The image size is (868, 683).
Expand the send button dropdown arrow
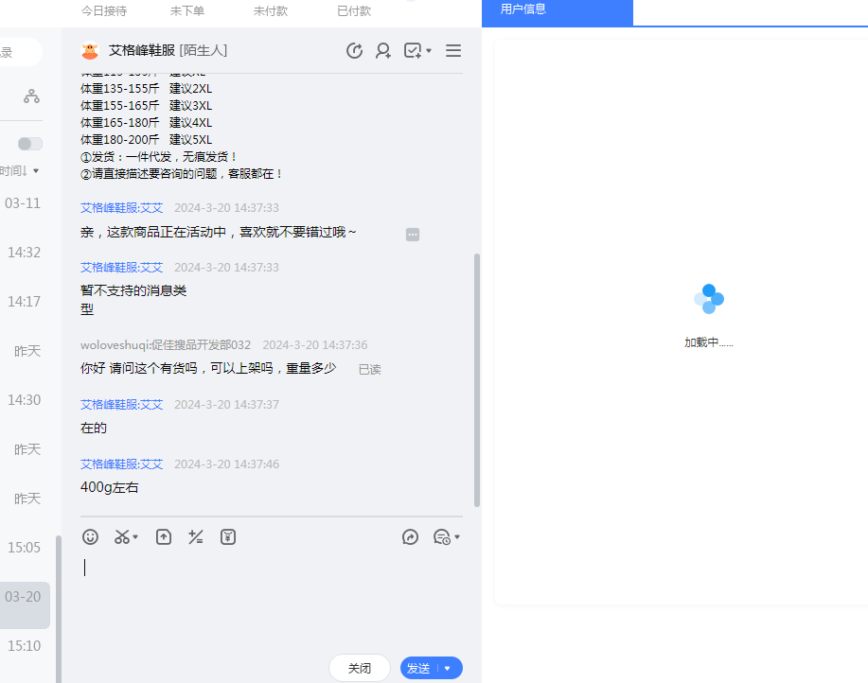tap(448, 668)
